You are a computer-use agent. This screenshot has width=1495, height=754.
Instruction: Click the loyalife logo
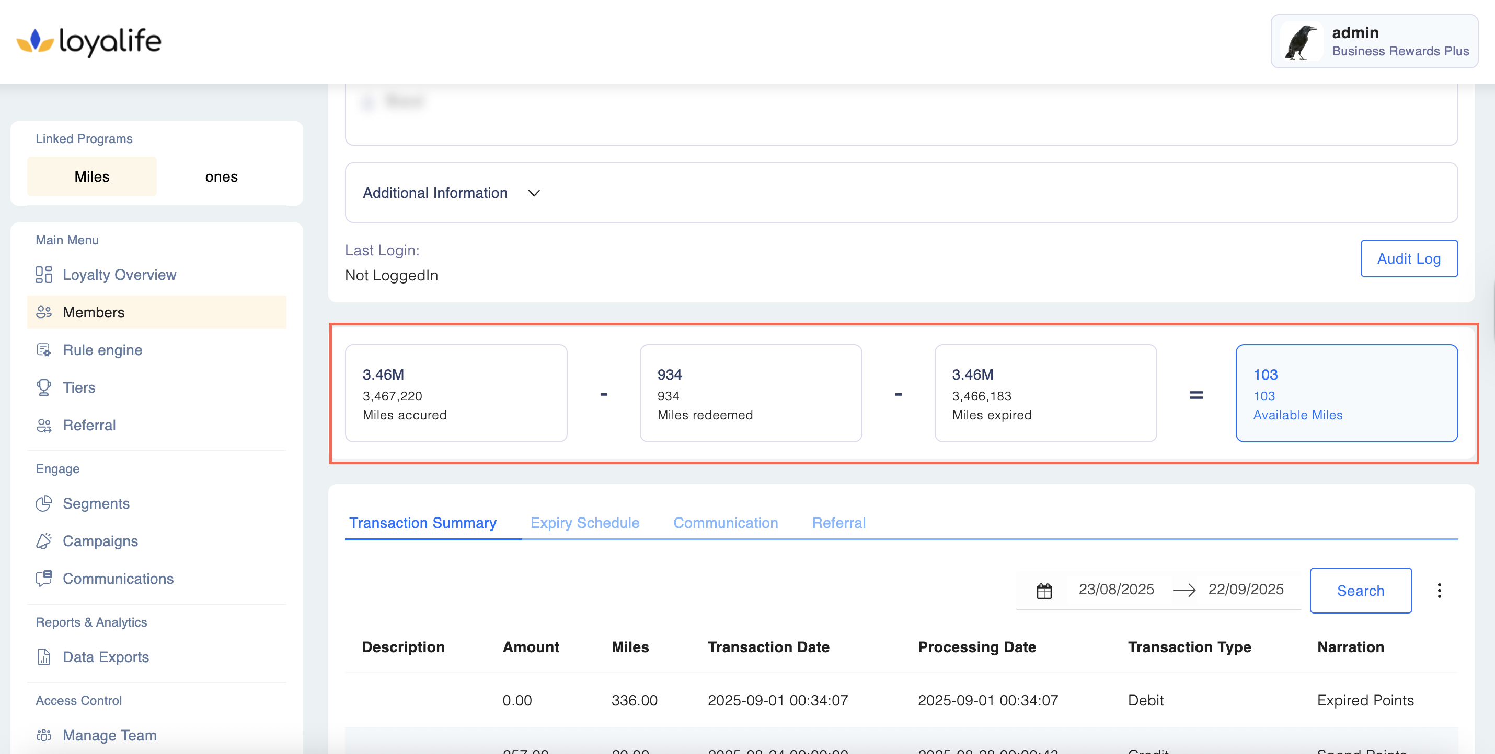(x=89, y=41)
